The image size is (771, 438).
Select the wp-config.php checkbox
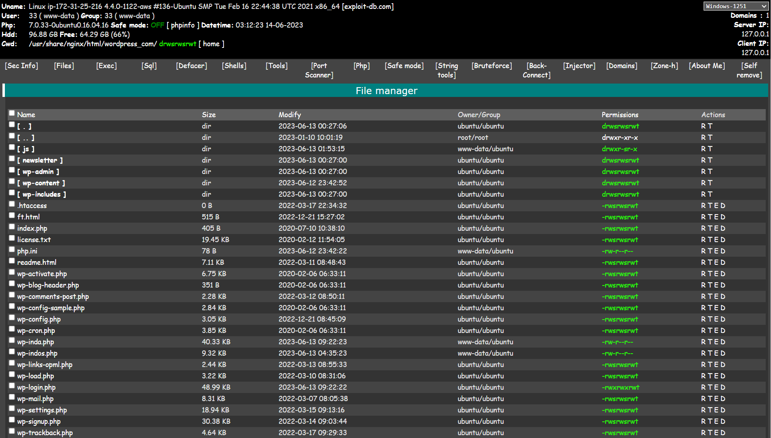(12, 318)
